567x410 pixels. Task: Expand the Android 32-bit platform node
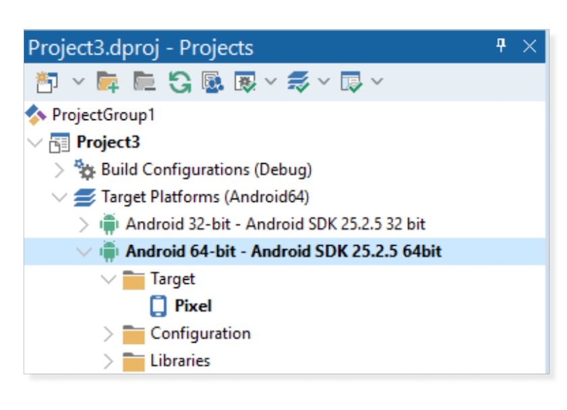tap(84, 225)
